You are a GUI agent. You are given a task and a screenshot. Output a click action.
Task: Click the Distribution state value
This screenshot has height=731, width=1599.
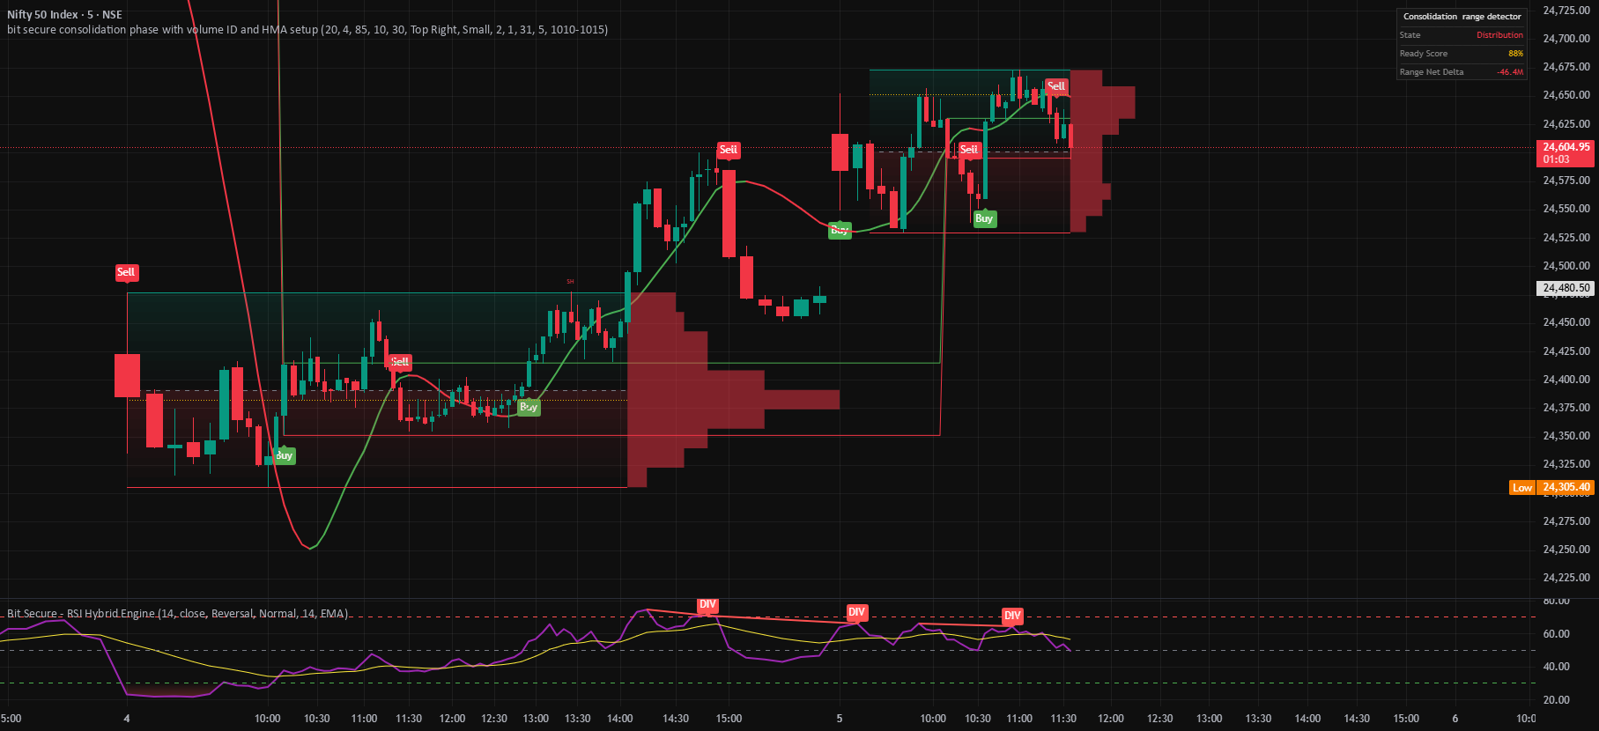tap(1499, 35)
